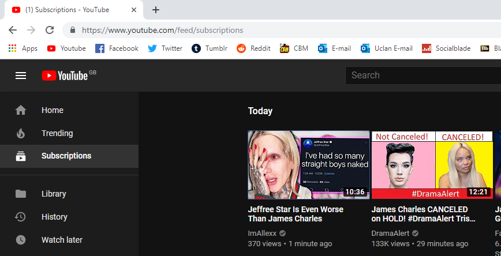Open the CBM bookmark
Viewport: 501px width, 256px height.
294,48
